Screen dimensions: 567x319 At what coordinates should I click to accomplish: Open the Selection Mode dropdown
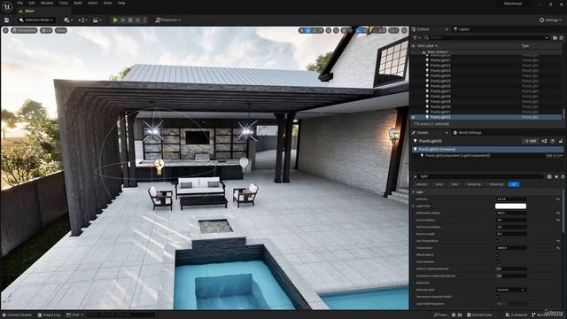coord(36,19)
